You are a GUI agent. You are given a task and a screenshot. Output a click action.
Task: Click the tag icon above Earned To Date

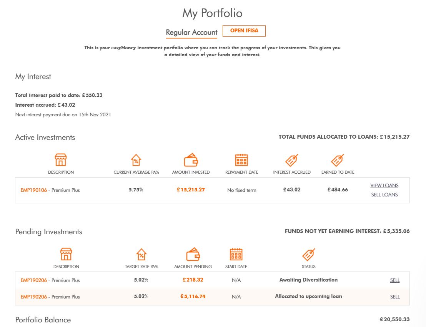[x=338, y=160]
